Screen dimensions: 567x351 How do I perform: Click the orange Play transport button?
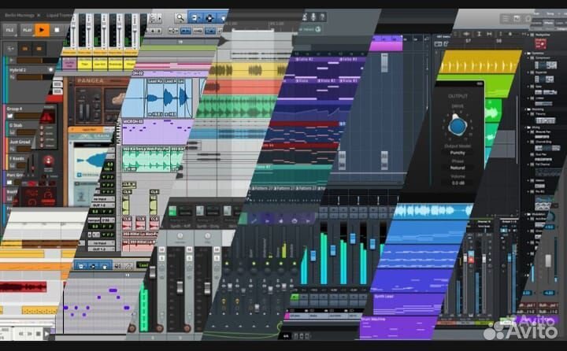(42, 30)
